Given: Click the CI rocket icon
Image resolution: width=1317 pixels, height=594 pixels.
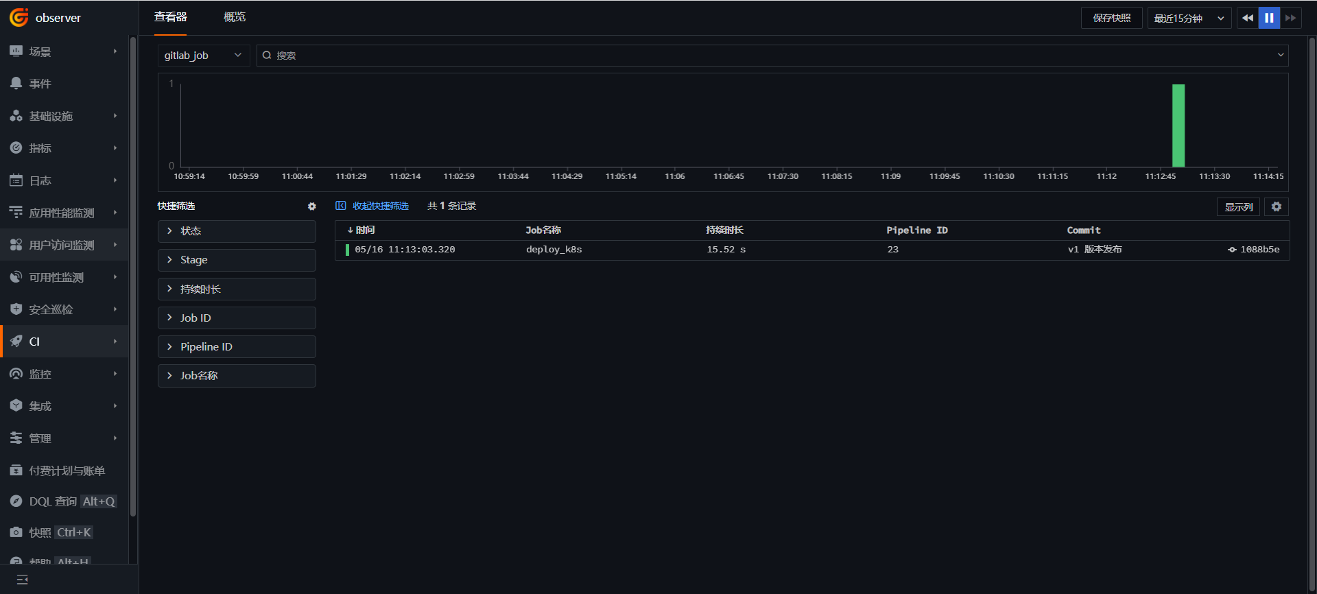Looking at the screenshot, I should click(x=16, y=342).
